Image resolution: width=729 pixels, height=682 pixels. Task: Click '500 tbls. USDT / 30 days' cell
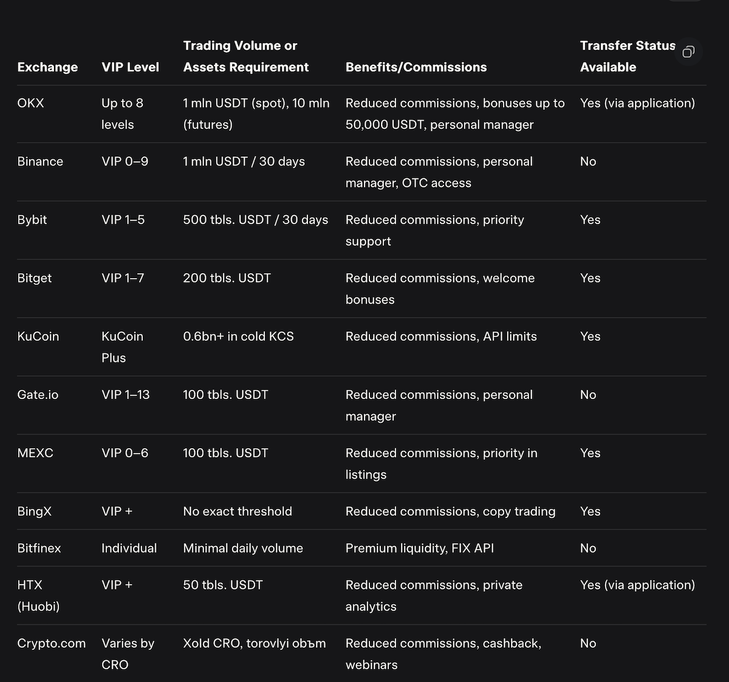256,220
